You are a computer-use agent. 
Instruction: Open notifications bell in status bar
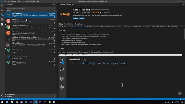coord(183,99)
